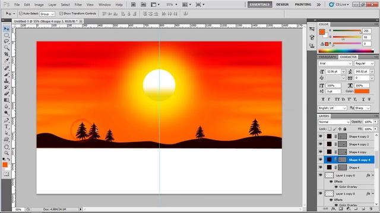
Task: Open the English: UK language dropdown
Action: 332,108
